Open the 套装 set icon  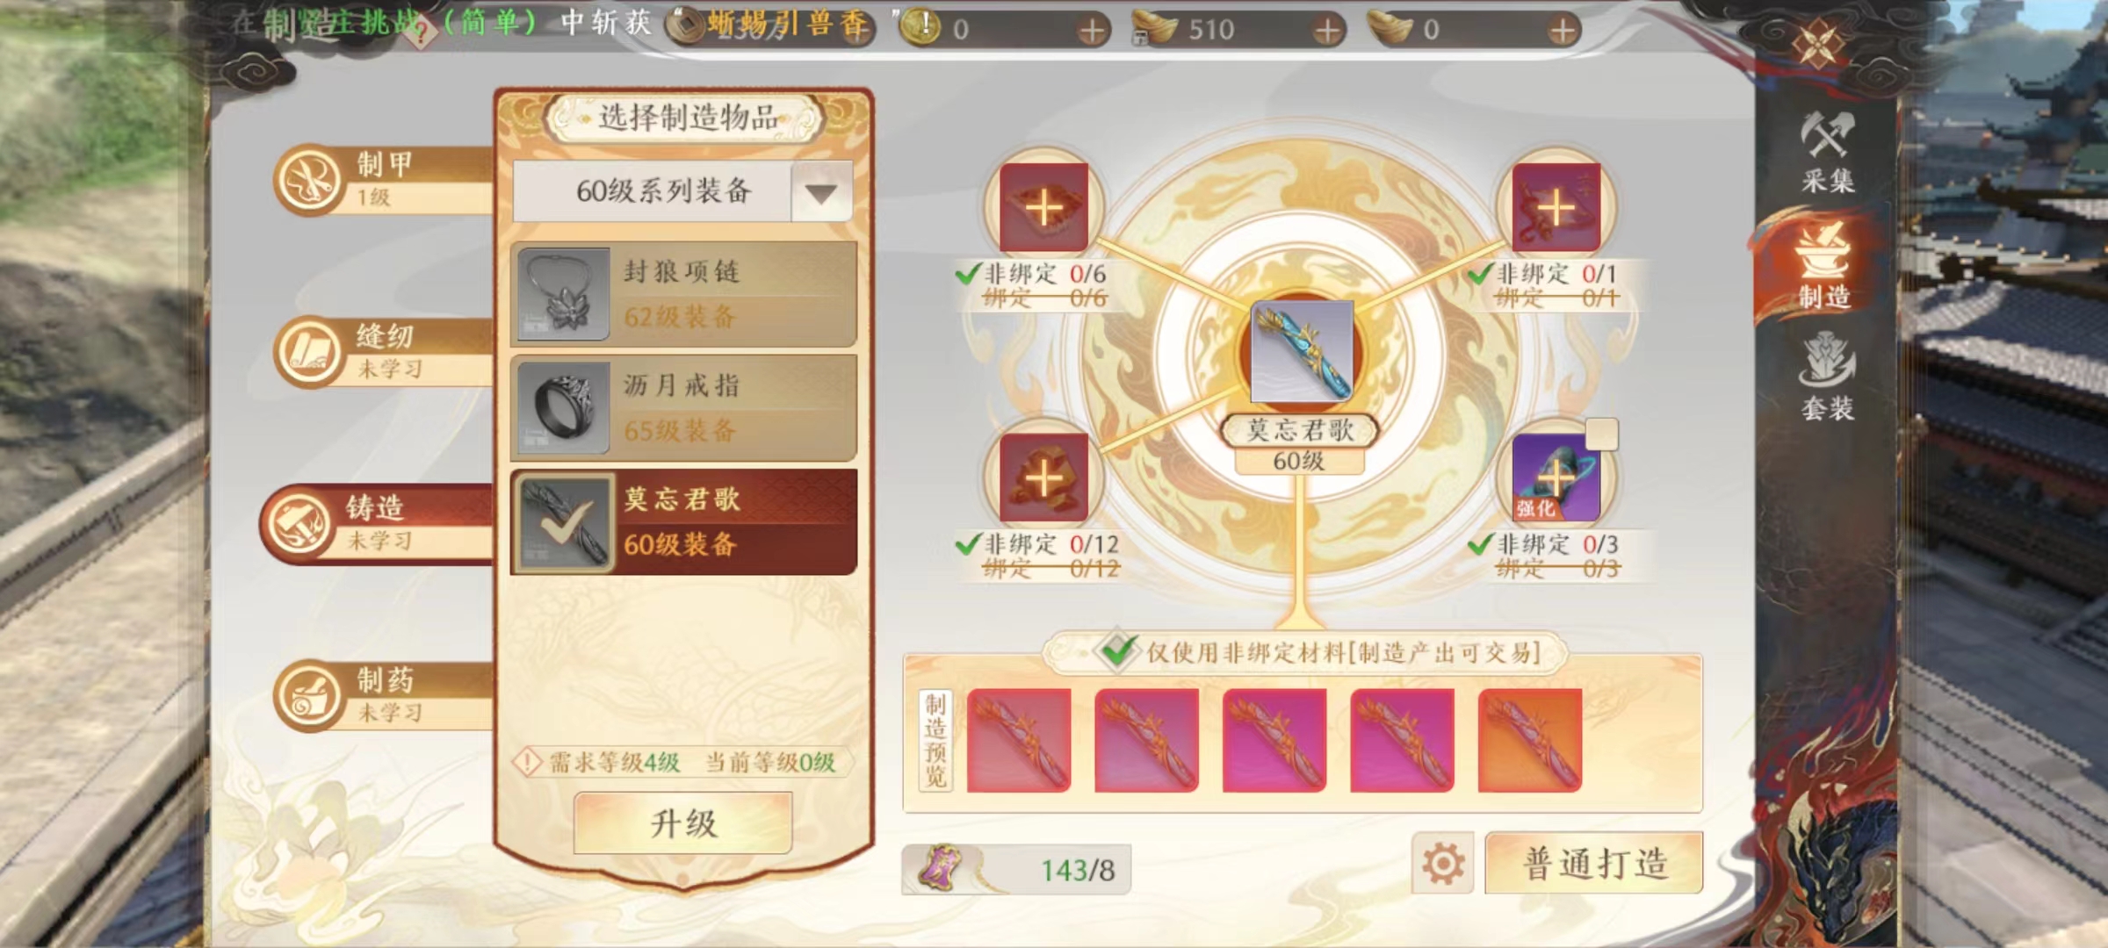(1827, 377)
